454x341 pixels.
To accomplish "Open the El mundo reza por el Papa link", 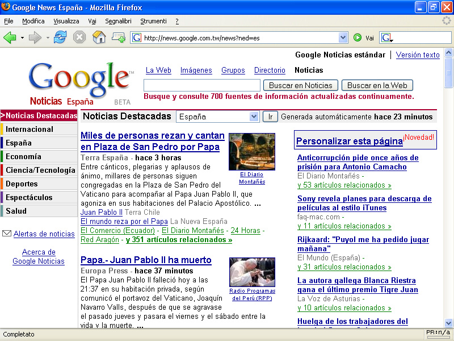I will [124, 221].
